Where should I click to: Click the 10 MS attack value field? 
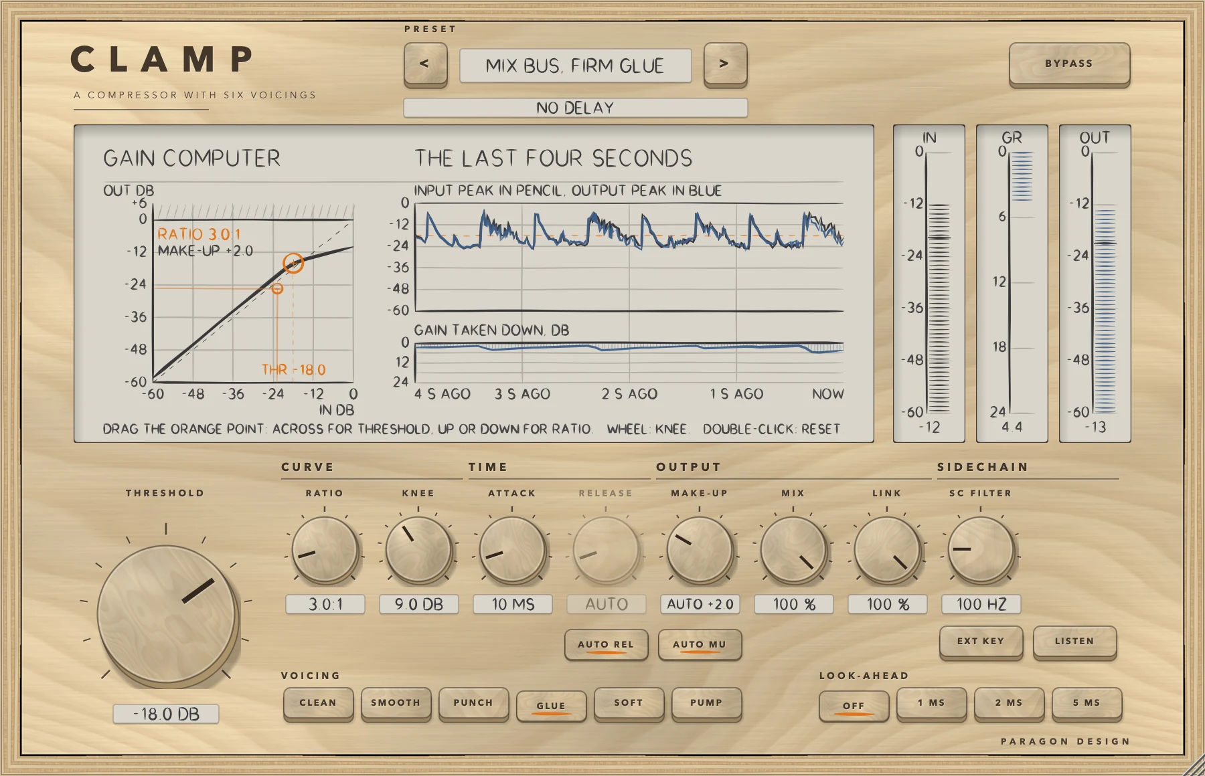click(513, 604)
